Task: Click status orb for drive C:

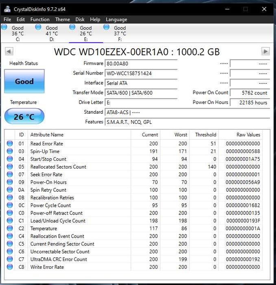Action: 4,27
